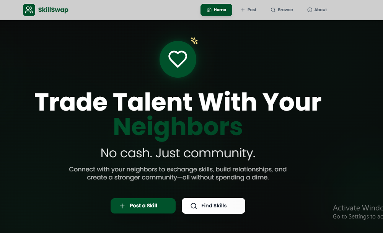Click the info circle icon beside About
Viewport: 383px width, 233px height.
310,10
